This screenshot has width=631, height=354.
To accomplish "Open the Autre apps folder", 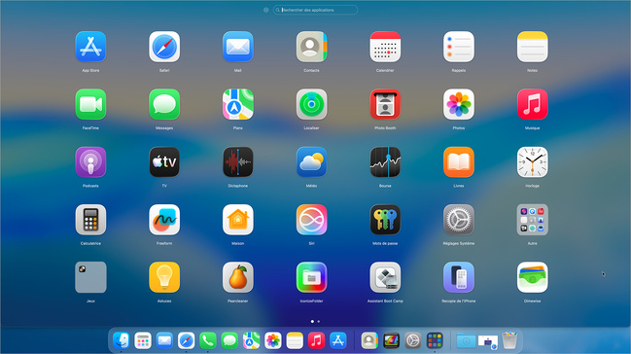I will (533, 220).
